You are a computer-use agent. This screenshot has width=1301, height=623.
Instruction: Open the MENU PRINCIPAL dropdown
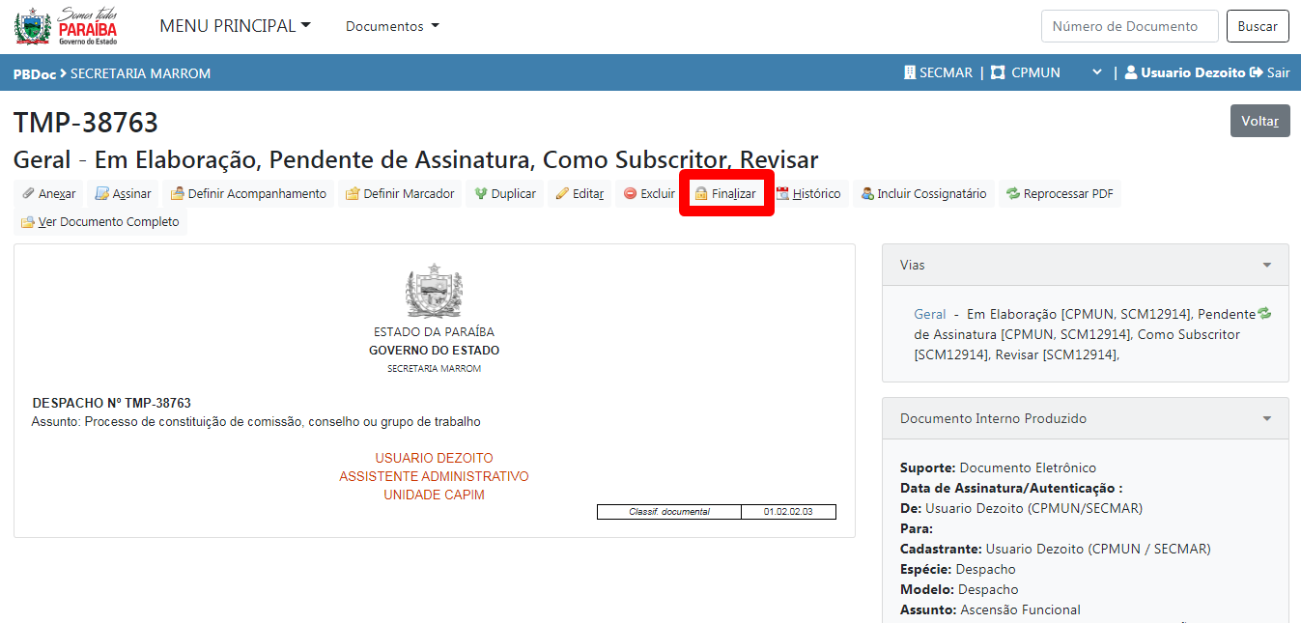pyautogui.click(x=235, y=26)
